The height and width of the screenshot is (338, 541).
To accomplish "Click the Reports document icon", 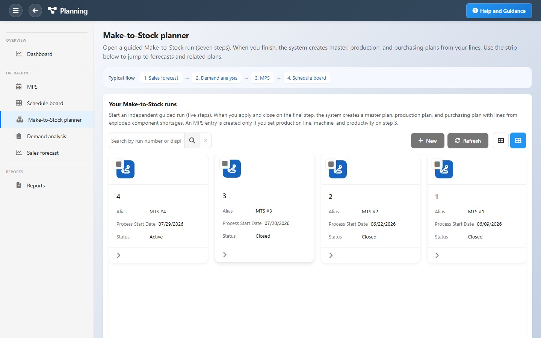I will [19, 185].
